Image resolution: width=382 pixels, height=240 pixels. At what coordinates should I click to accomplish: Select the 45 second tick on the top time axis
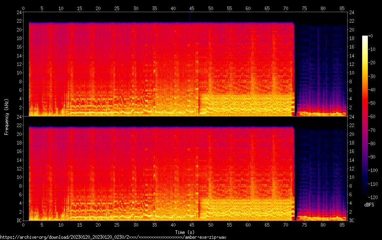pyautogui.click(x=192, y=8)
